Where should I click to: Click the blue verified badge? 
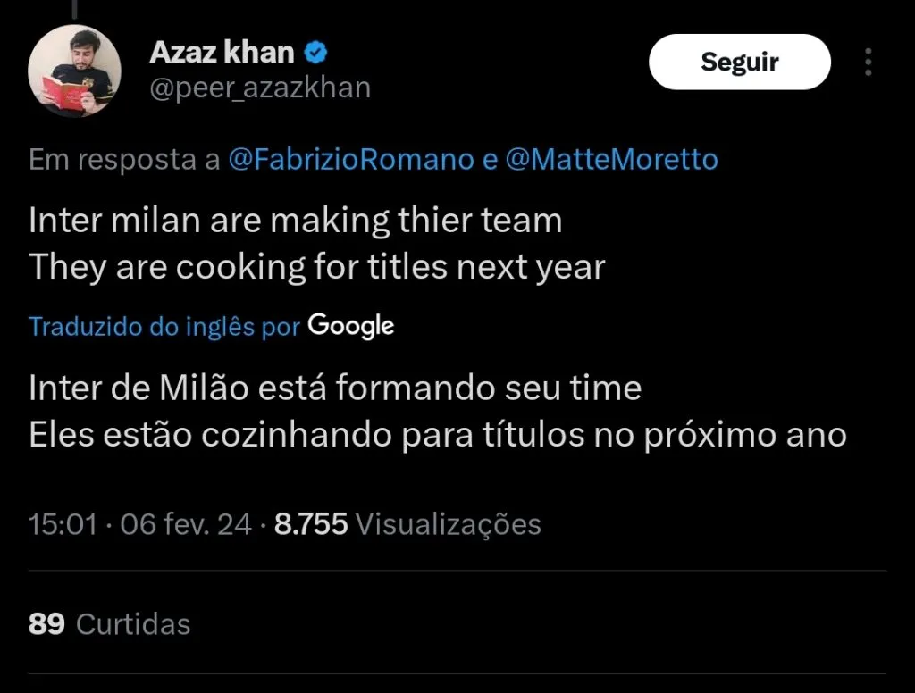click(317, 54)
